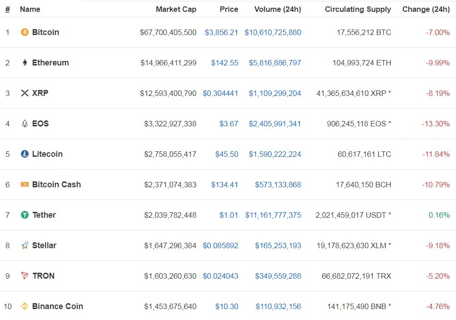
Task: Open the Binance Coin name link
Action: click(57, 306)
